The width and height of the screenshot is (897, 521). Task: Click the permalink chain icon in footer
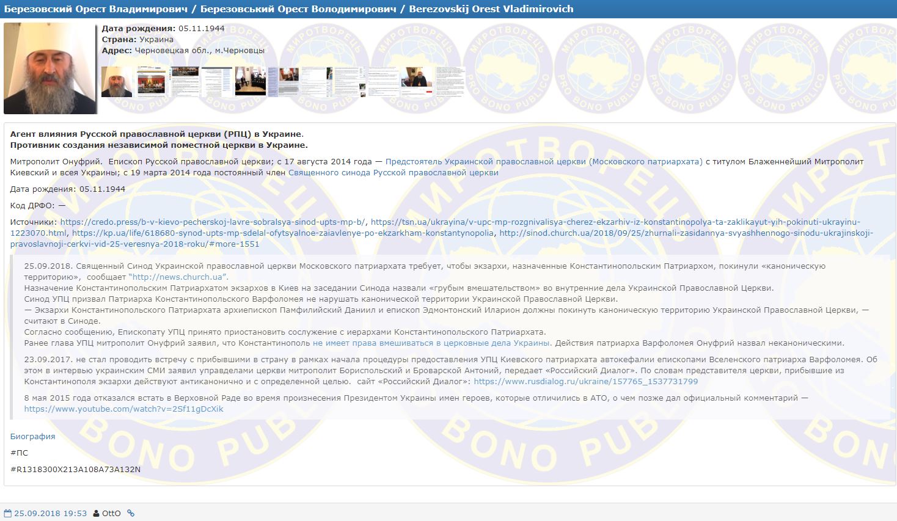click(130, 514)
